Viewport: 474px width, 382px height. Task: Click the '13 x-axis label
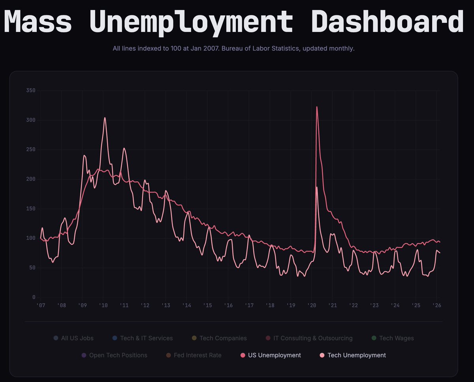[x=166, y=306]
